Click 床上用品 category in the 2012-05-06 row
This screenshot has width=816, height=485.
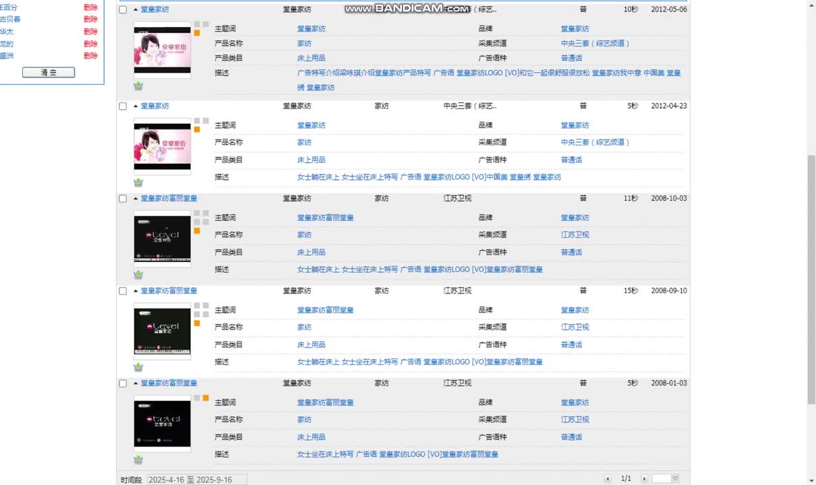[311, 58]
